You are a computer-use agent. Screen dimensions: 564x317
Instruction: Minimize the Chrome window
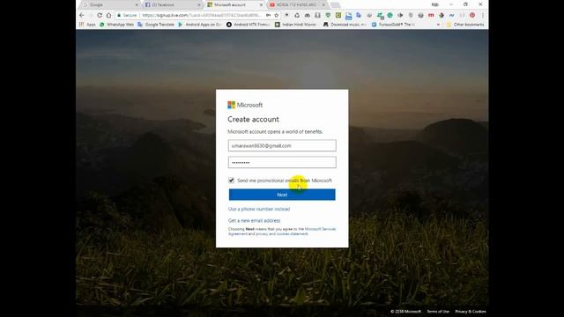[x=451, y=4]
